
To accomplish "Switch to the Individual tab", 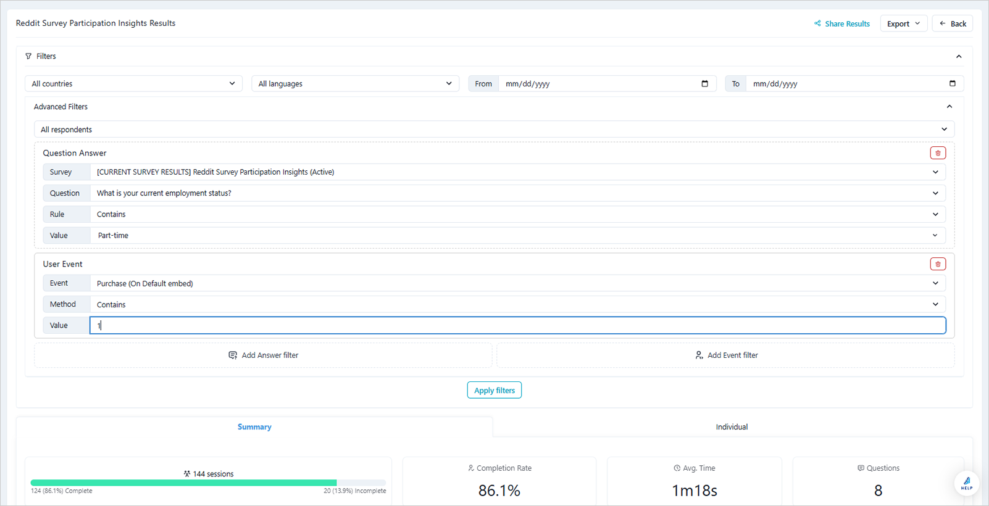I will [732, 427].
